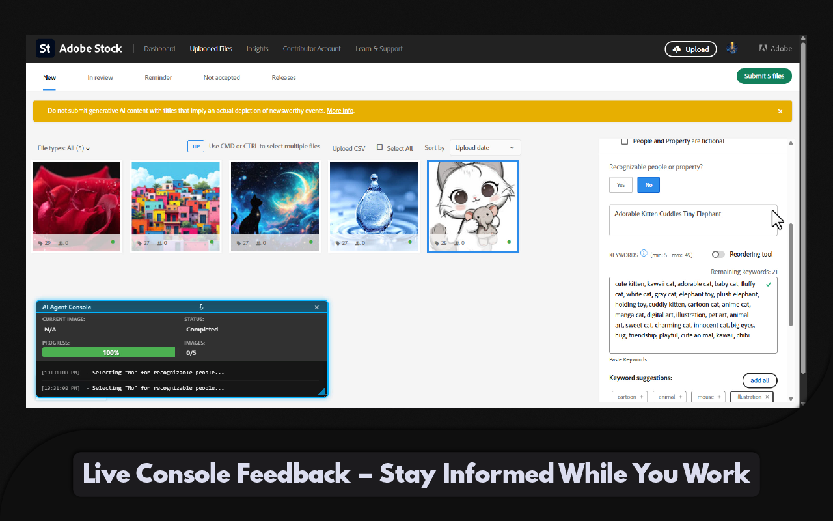Click the green 100% progress bar
Image resolution: width=833 pixels, height=521 pixels.
click(109, 352)
